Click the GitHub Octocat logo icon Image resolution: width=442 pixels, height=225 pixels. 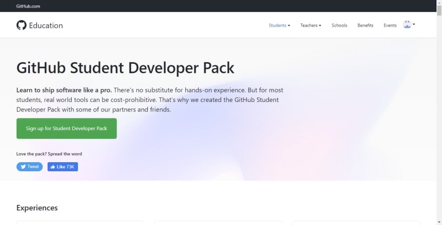pyautogui.click(x=22, y=25)
